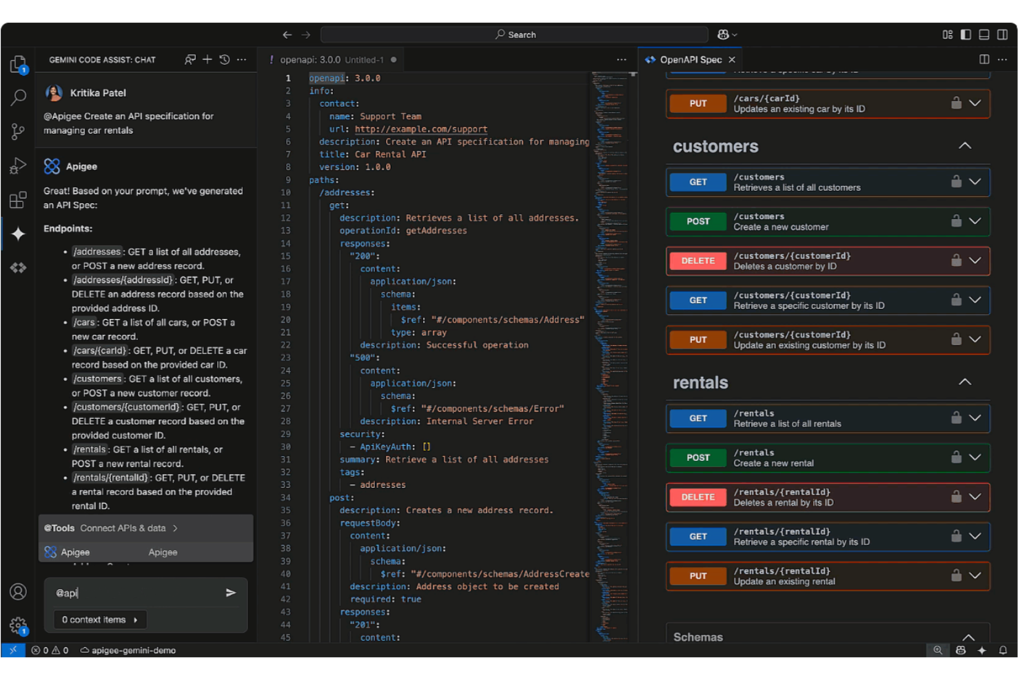Open chat history clock icon
The image size is (1020, 680).
point(225,59)
